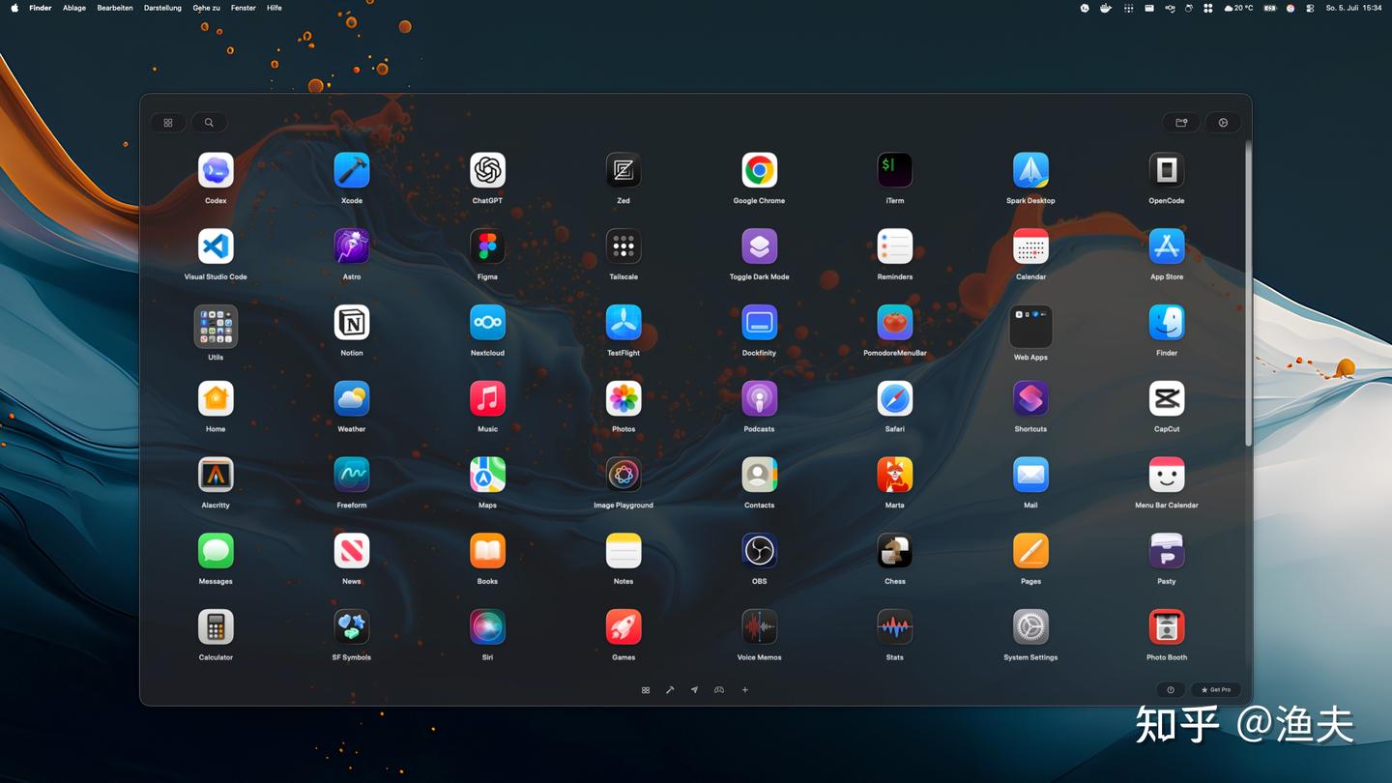This screenshot has width=1392, height=783.
Task: Launch iTerm terminal
Action: (x=895, y=170)
